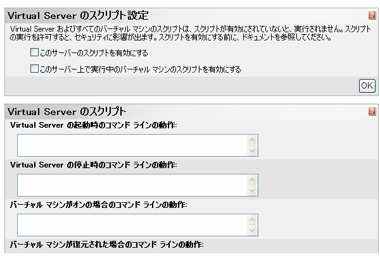Enable バーチャル マシンのスクリプトを有効にする checkbox
380x256 pixels.
pyautogui.click(x=34, y=69)
